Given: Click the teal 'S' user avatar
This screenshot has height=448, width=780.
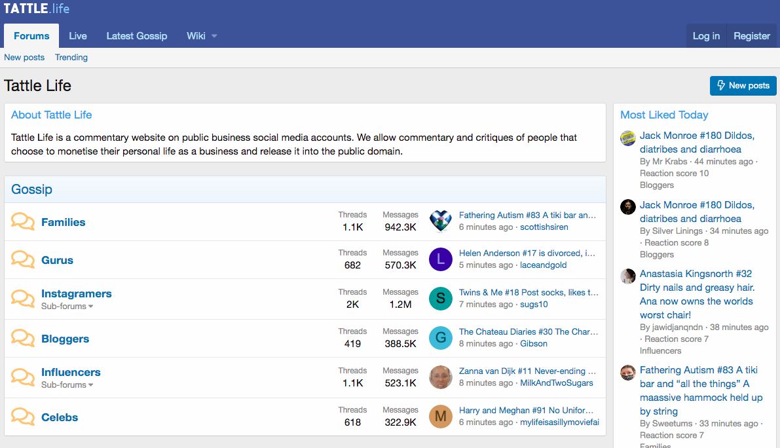Looking at the screenshot, I should click(x=441, y=299).
